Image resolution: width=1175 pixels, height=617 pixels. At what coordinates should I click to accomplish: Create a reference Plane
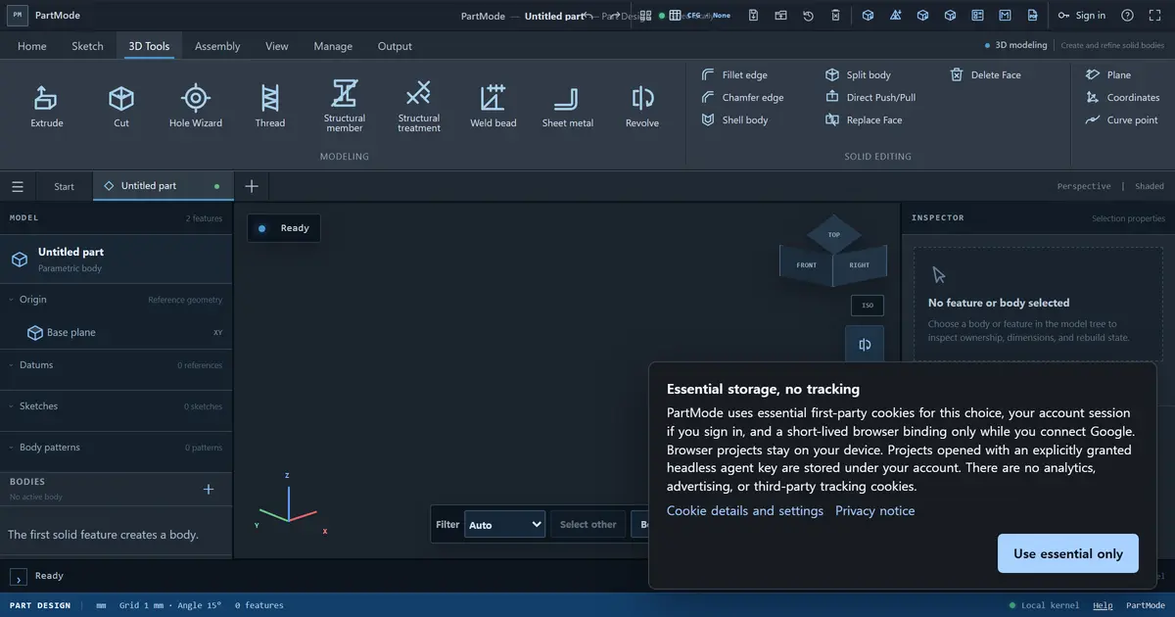click(x=1108, y=74)
